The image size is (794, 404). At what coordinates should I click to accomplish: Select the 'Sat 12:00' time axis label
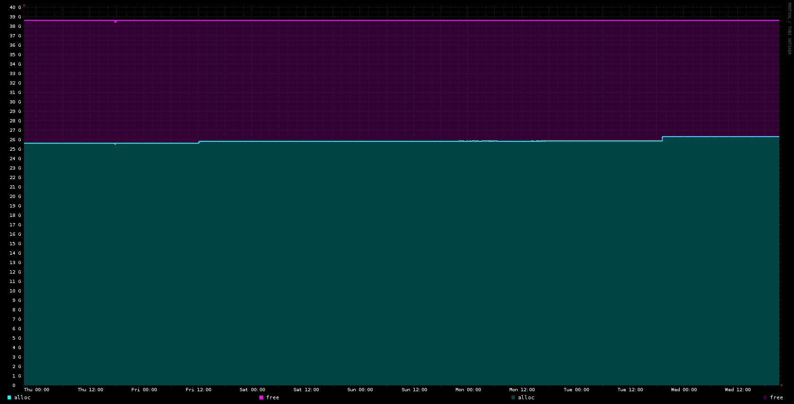click(306, 390)
